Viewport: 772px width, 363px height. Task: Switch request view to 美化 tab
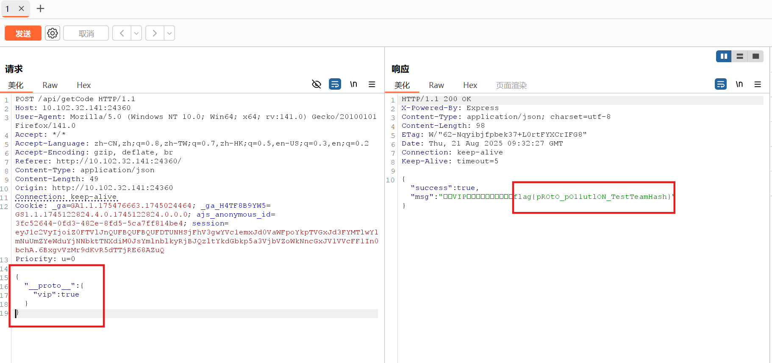(x=16, y=85)
